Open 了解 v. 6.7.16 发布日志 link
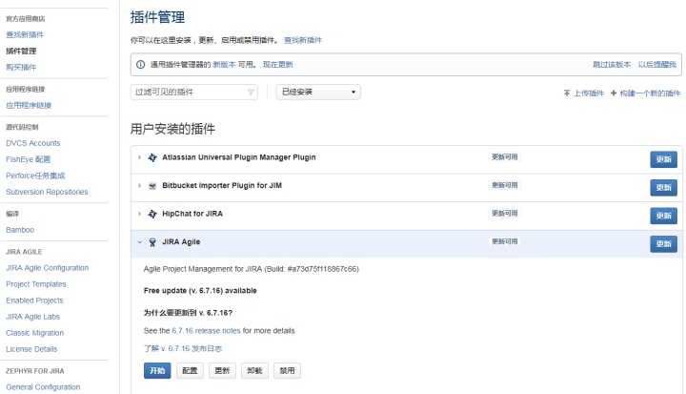The height and width of the screenshot is (394, 686). tap(183, 349)
